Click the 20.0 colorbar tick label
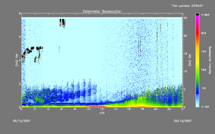This screenshot has width=215, height=134. [x=203, y=33]
